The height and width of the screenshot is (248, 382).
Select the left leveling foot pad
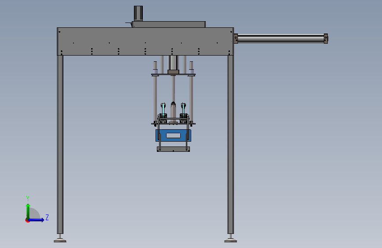[60, 240]
